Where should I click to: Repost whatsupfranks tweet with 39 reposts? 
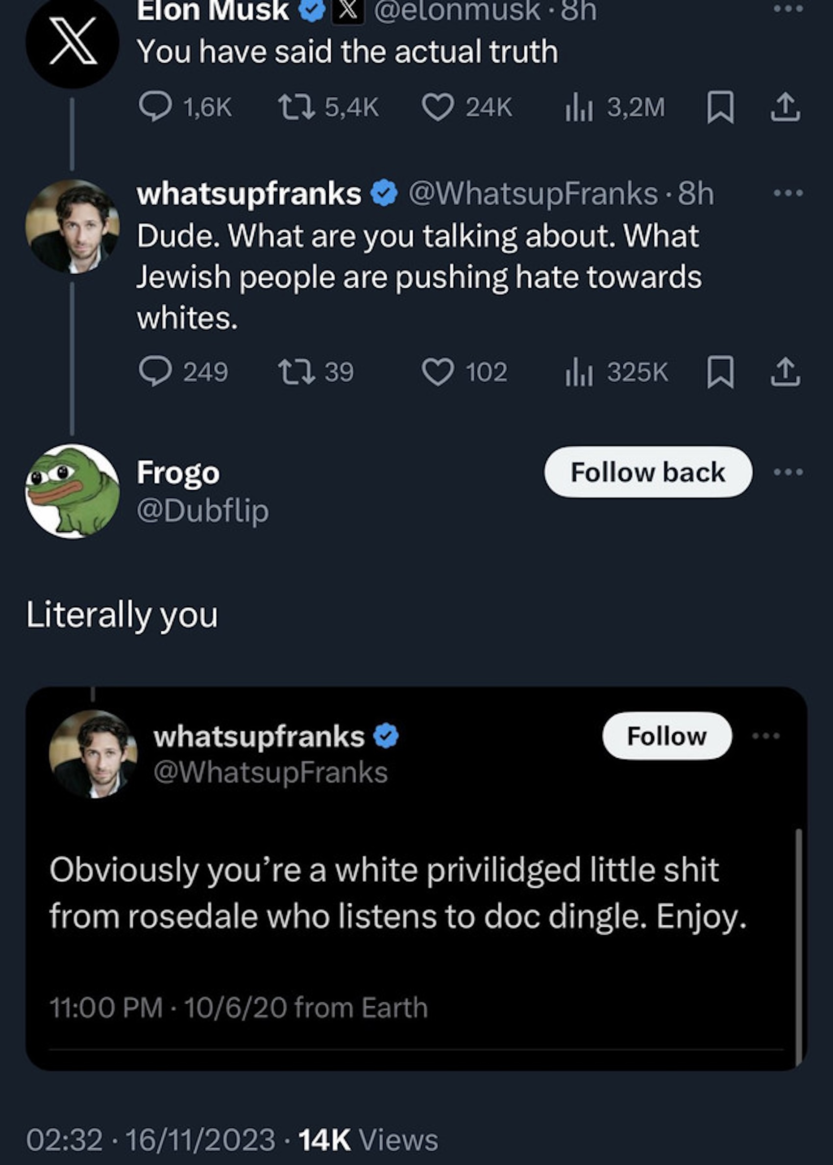[296, 372]
